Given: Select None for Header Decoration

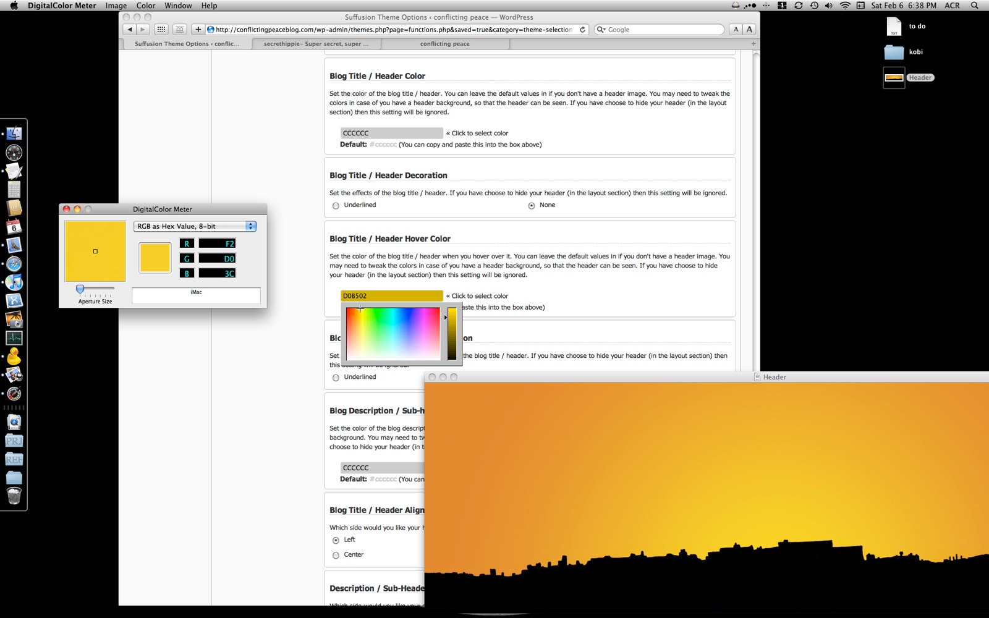Looking at the screenshot, I should [532, 206].
